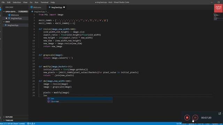Open the File menu
The width and height of the screenshot is (223, 125).
point(3,2)
